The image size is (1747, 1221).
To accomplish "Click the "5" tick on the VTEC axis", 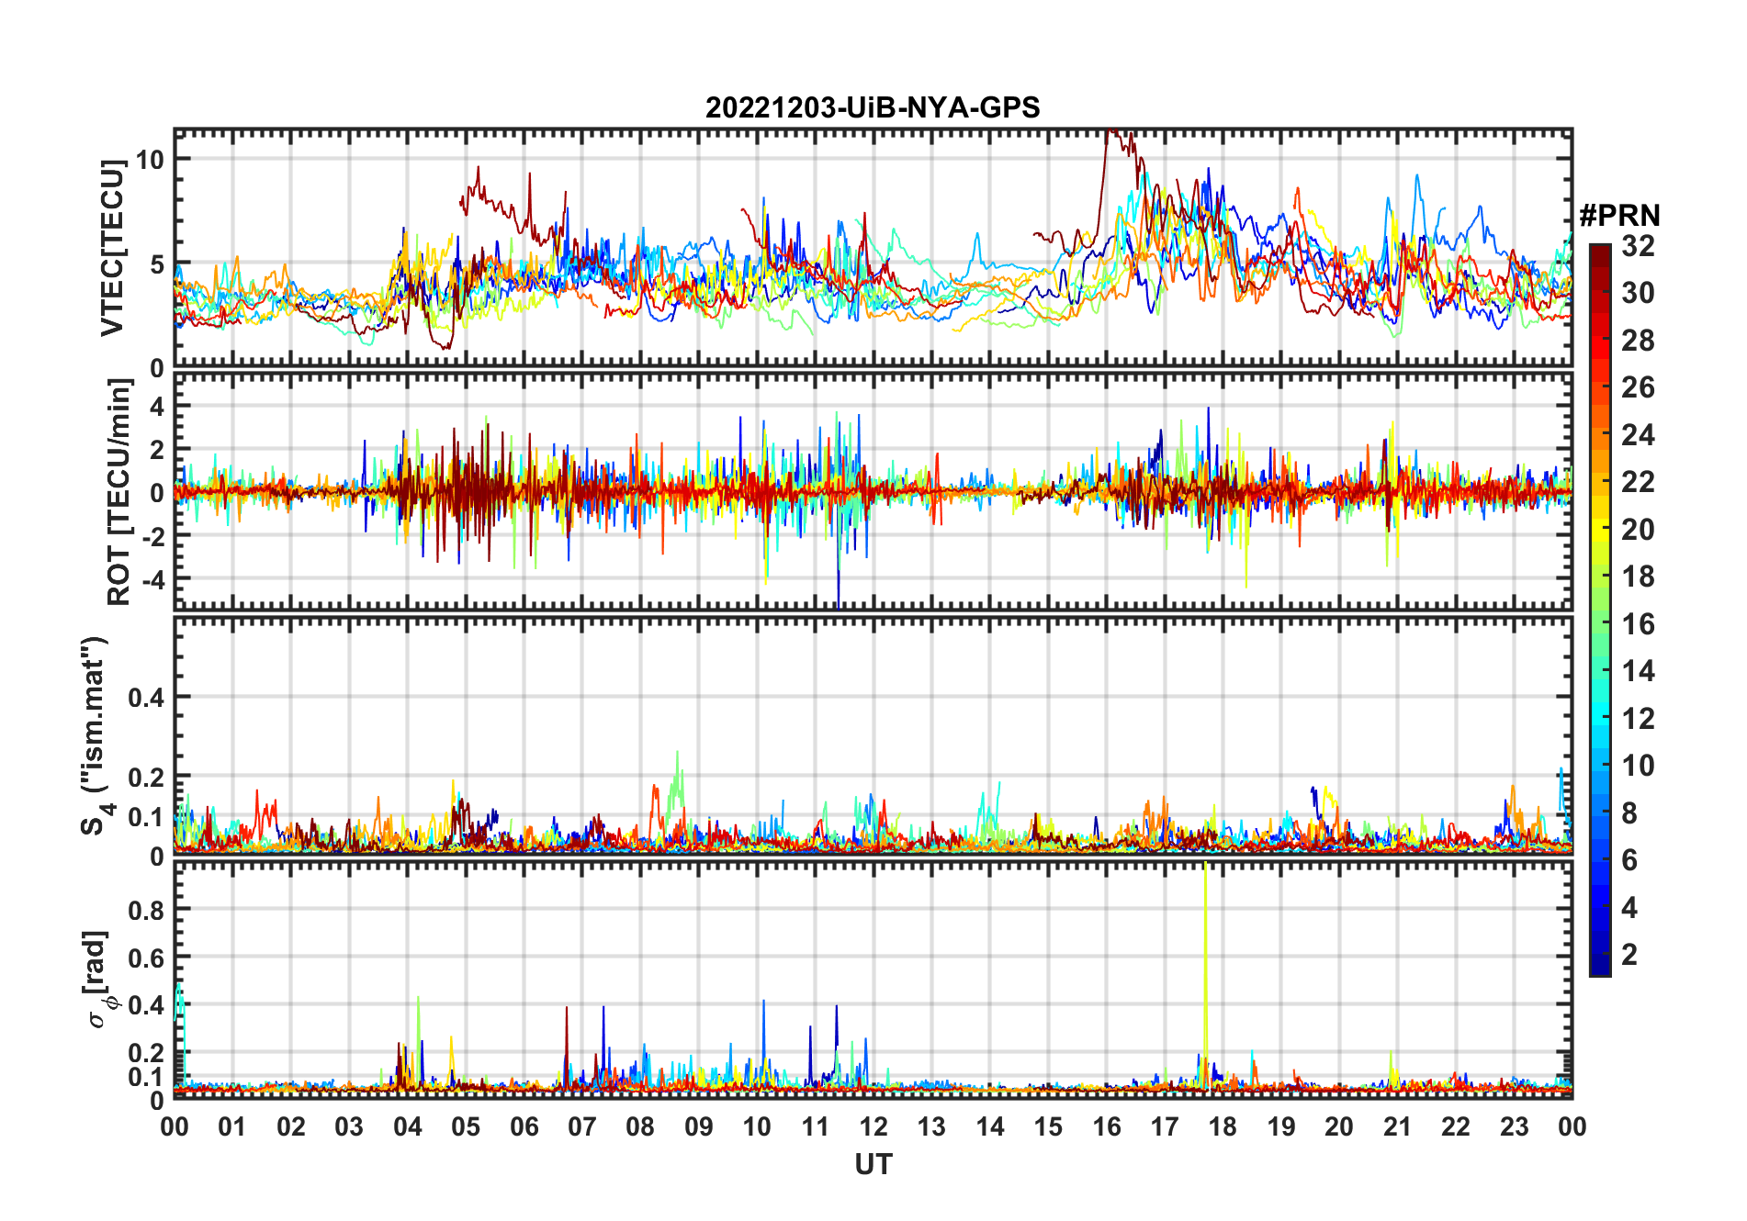I will (x=156, y=265).
